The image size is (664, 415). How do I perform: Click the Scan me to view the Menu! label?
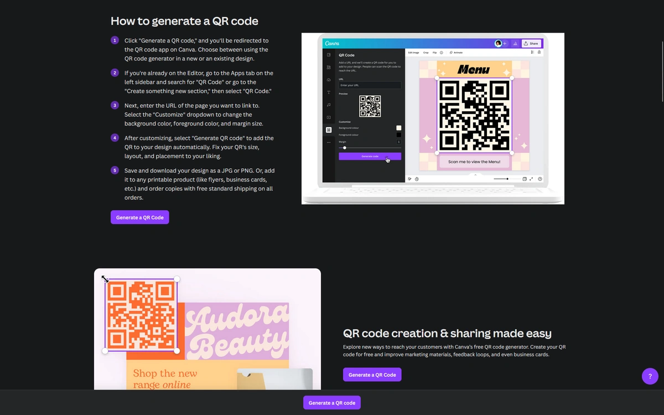coord(474,162)
